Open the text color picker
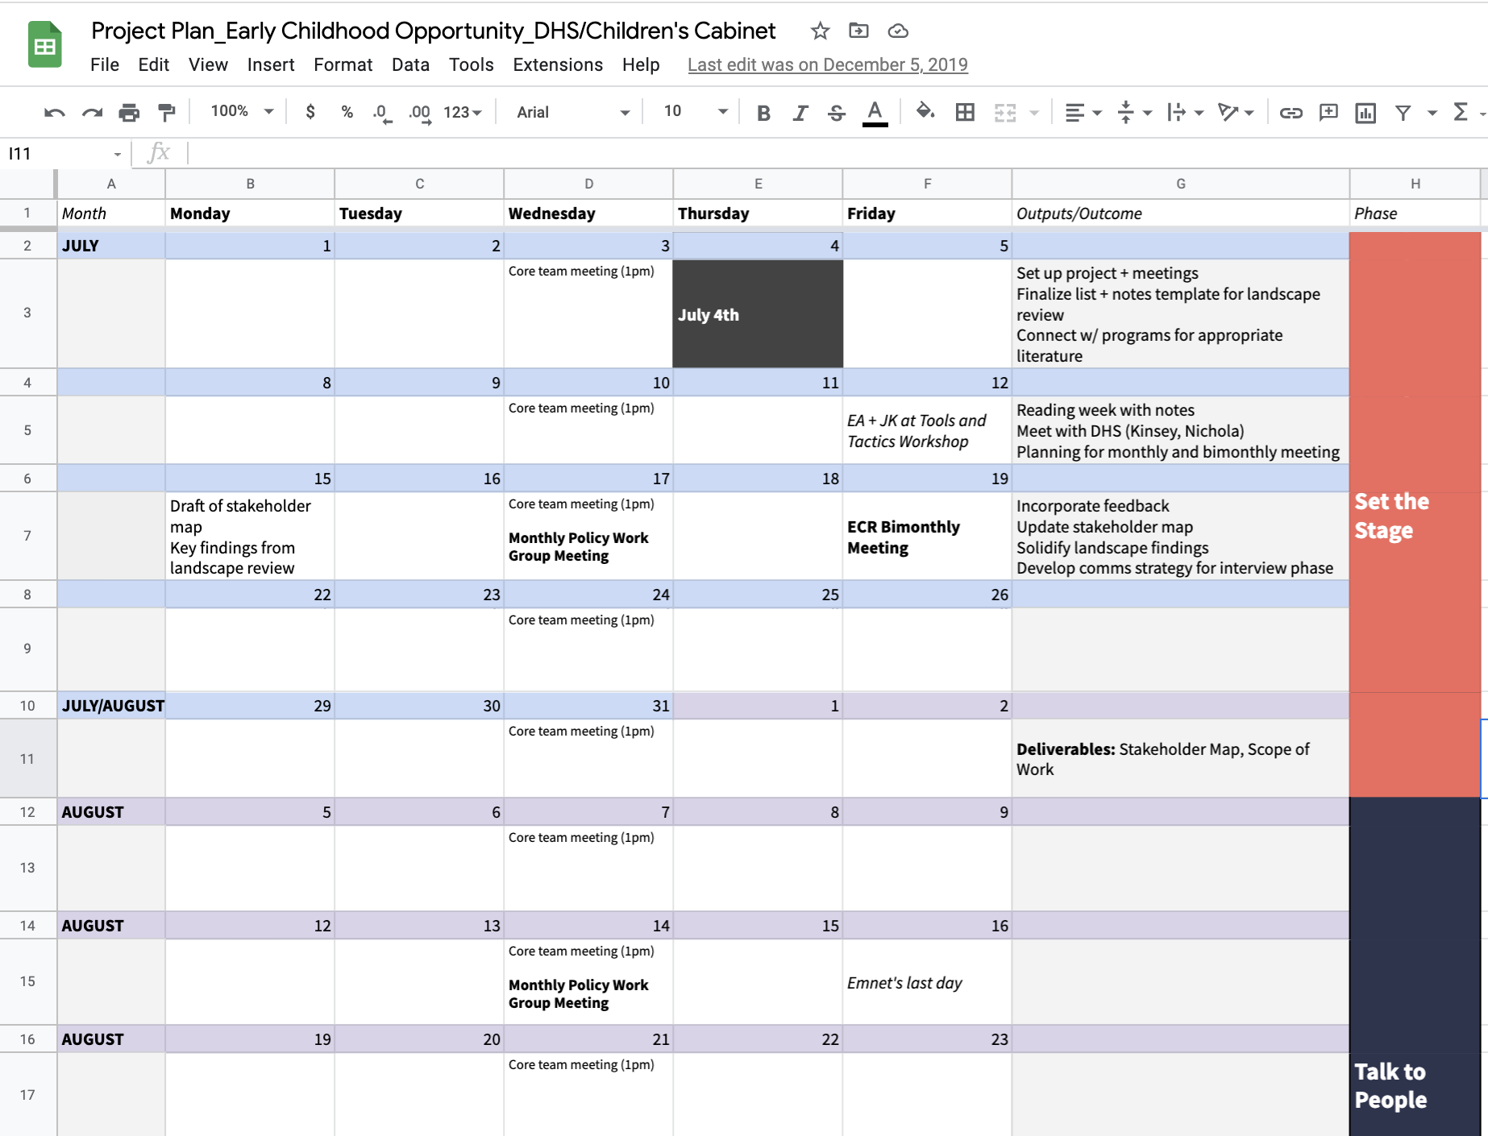This screenshot has width=1488, height=1136. coord(875,113)
